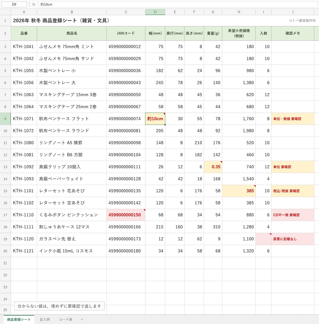Select row 9 header
Viewport: 319px width, 324px height.
[5, 119]
